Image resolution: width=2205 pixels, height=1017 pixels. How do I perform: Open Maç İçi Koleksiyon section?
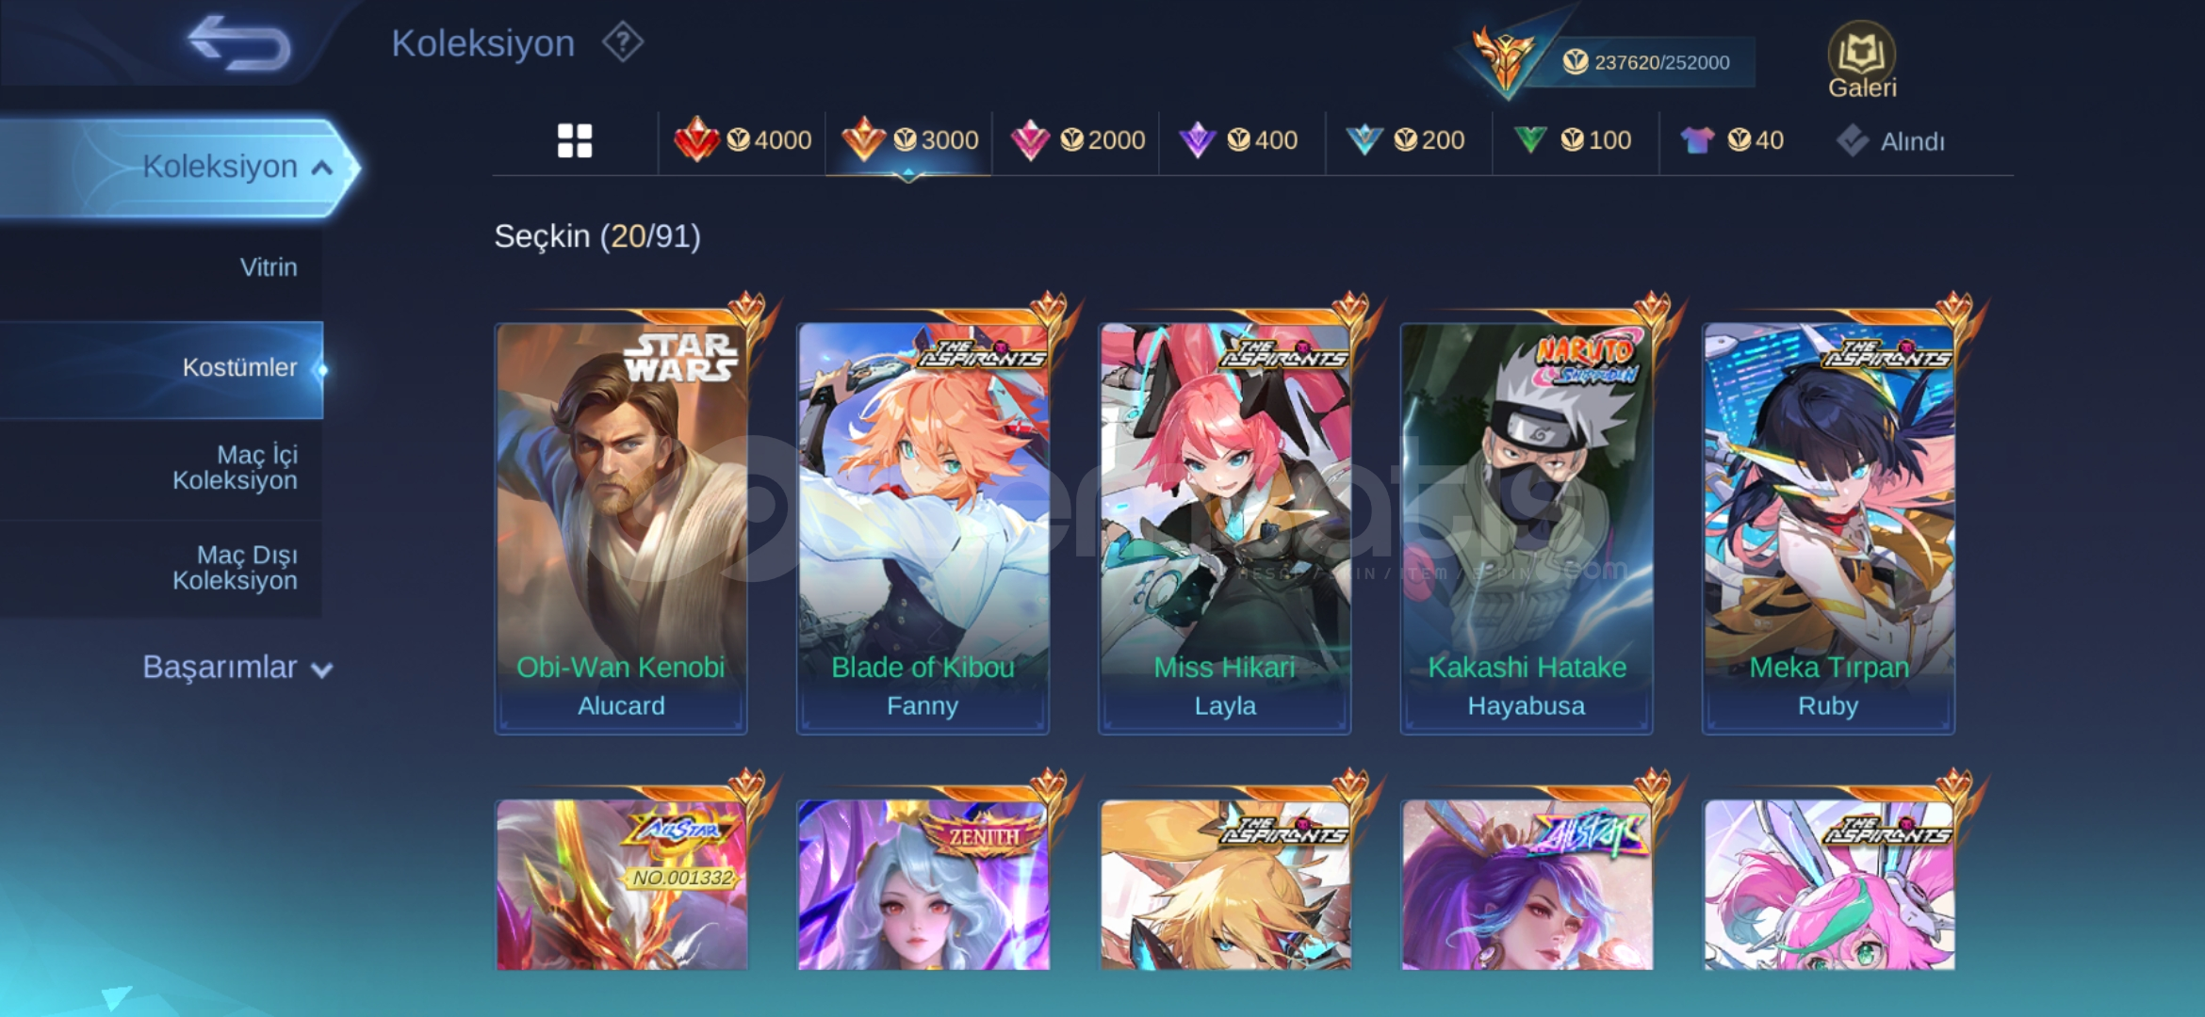[235, 467]
